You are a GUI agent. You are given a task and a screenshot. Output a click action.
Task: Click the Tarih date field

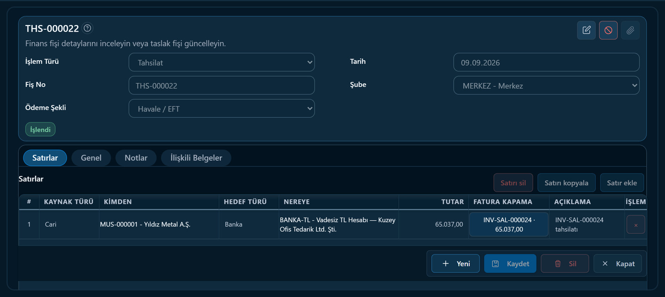546,62
